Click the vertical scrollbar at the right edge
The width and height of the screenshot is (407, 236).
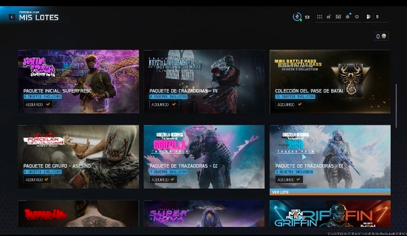click(396, 106)
